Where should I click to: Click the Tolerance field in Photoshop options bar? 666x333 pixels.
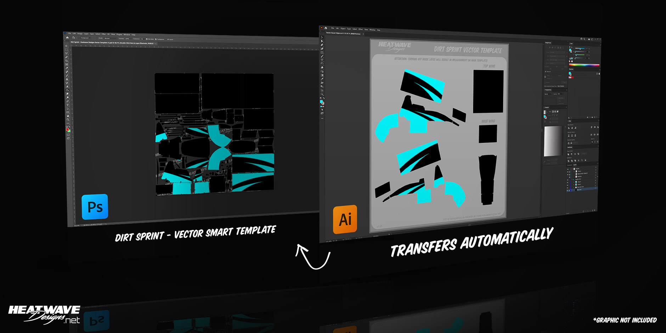142,39
